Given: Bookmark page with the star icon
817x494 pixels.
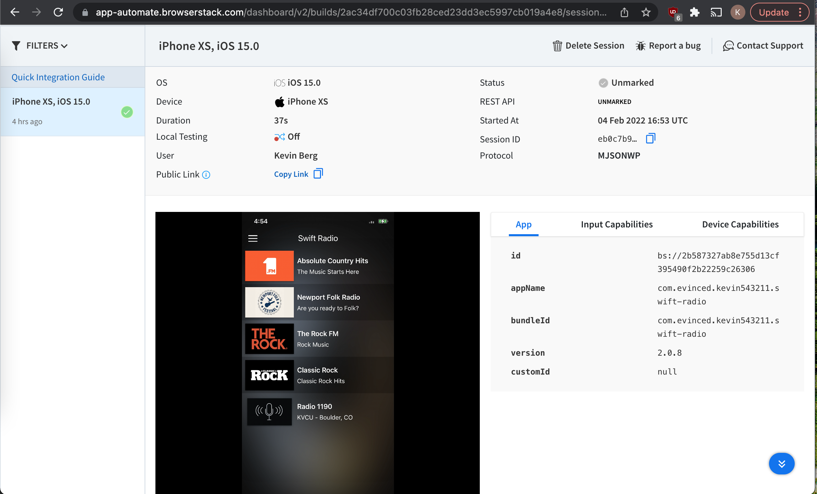Looking at the screenshot, I should click(646, 12).
